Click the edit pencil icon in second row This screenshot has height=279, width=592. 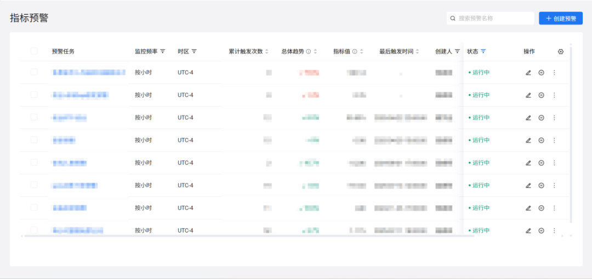tap(528, 95)
